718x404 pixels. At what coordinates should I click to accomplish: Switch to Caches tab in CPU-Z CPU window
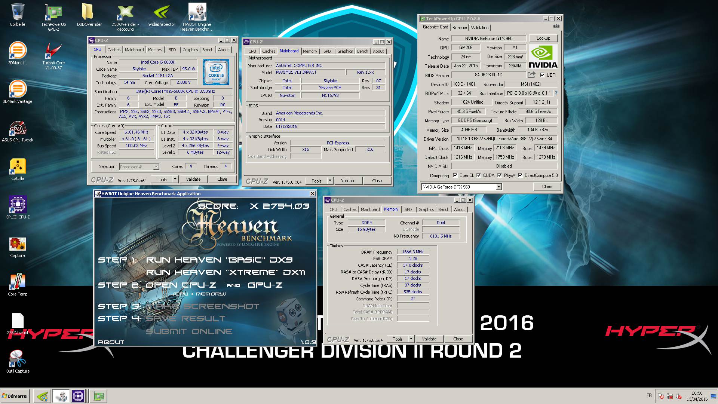point(114,50)
